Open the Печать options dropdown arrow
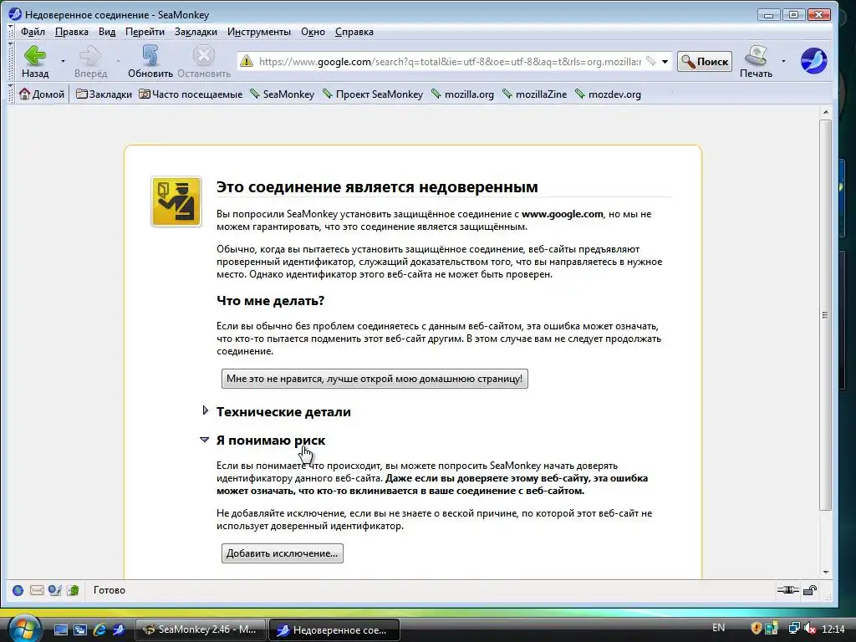Viewport: 856px width, 642px height. 783,61
